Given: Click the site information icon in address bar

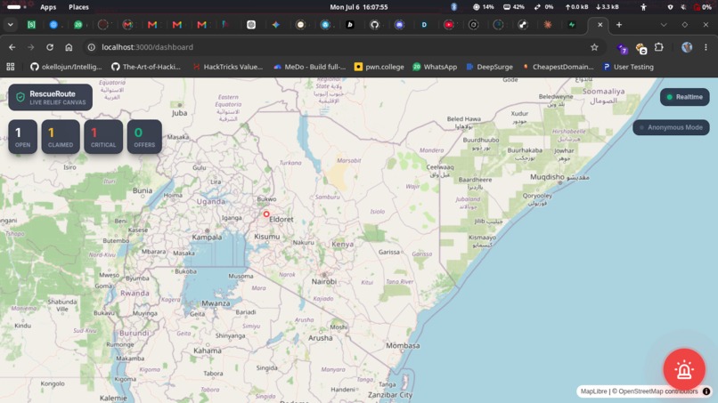Looking at the screenshot, I should point(92,47).
